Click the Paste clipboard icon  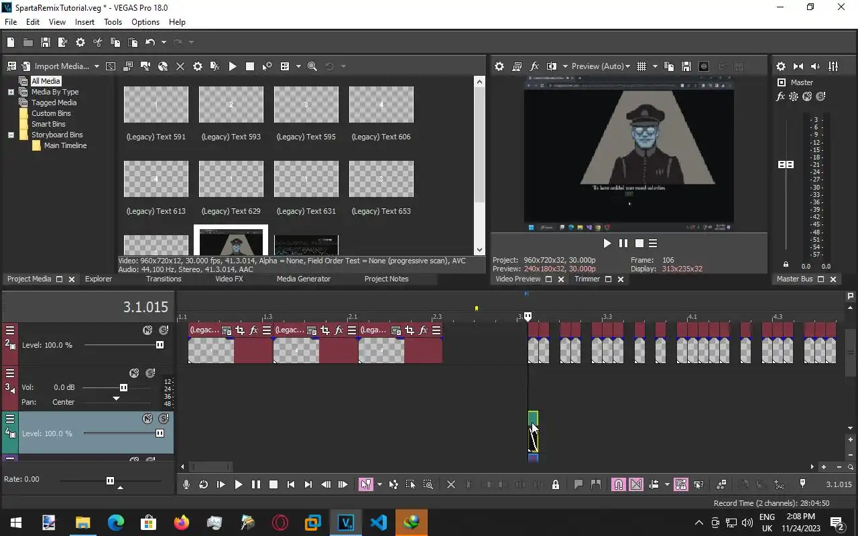tap(133, 42)
